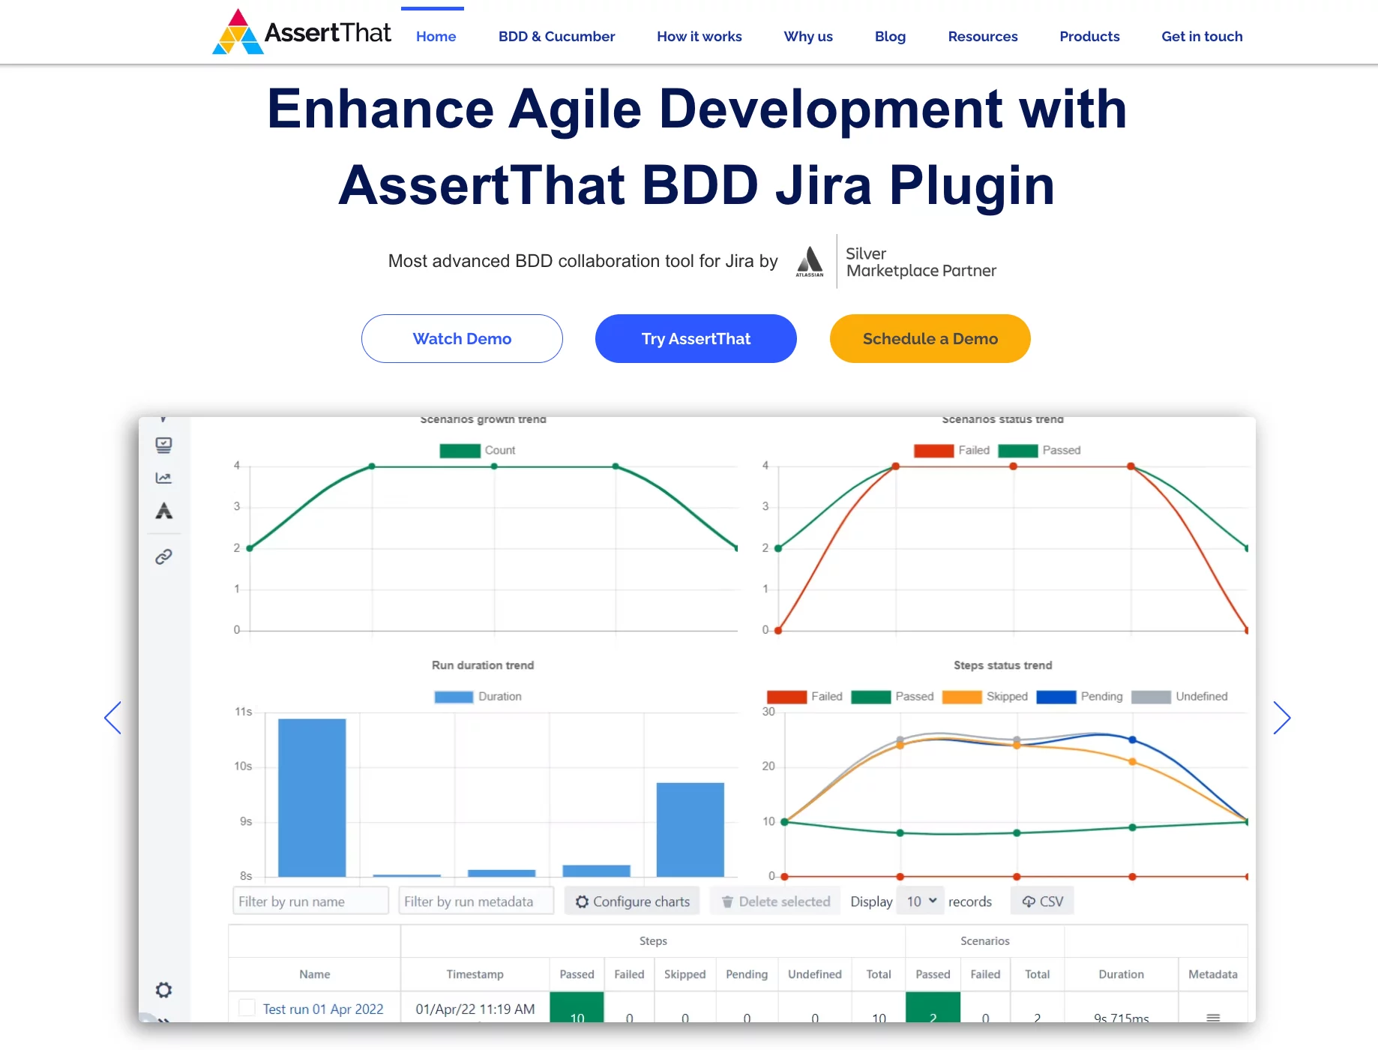Open the Products navigation menu
The width and height of the screenshot is (1378, 1050).
(x=1089, y=36)
